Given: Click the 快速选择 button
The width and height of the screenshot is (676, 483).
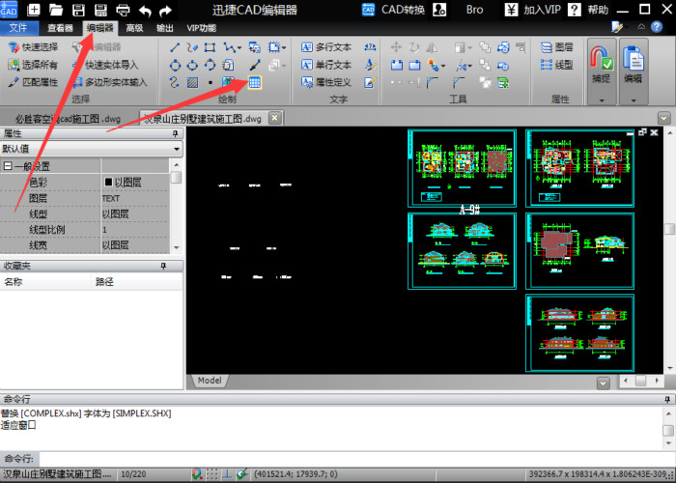Looking at the screenshot, I should tap(33, 47).
